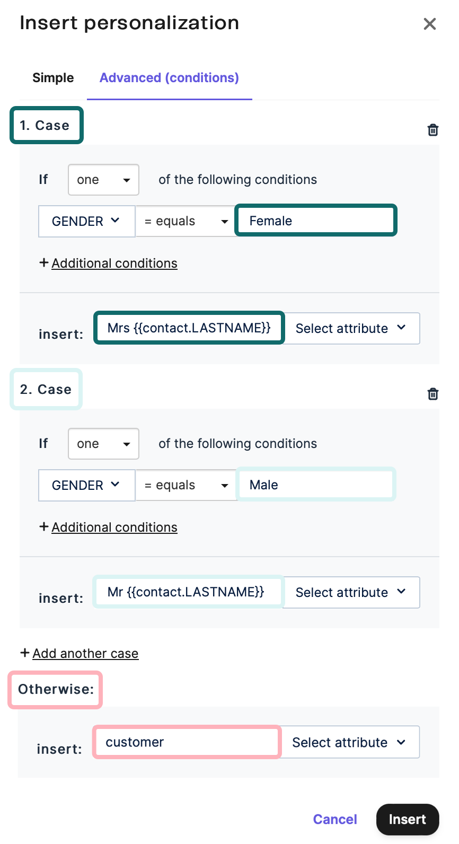
Task: Close the Insert personalization dialog with the X
Action: pos(429,23)
